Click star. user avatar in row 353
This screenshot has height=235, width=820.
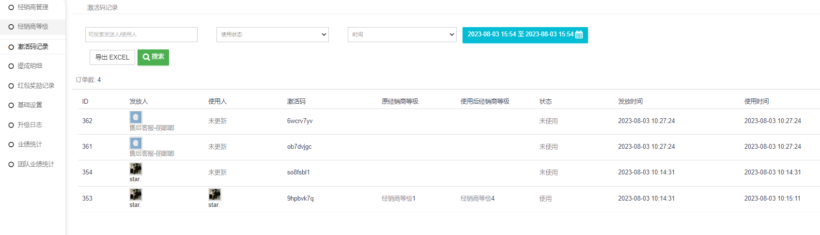(x=215, y=194)
